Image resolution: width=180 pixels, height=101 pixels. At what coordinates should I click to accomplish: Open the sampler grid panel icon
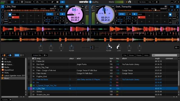point(57,2)
